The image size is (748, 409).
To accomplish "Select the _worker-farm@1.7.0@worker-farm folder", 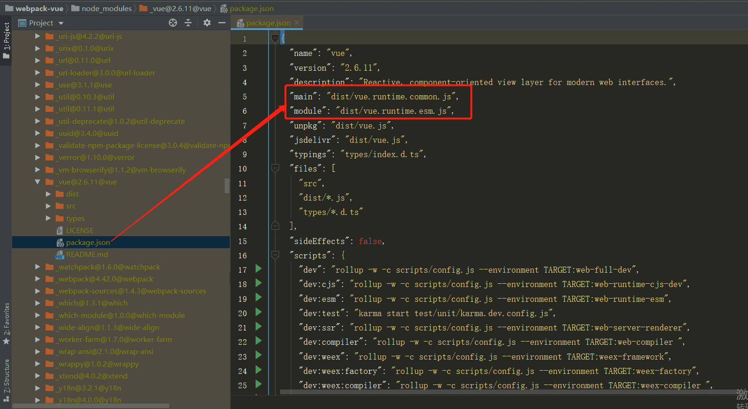I will coord(114,339).
